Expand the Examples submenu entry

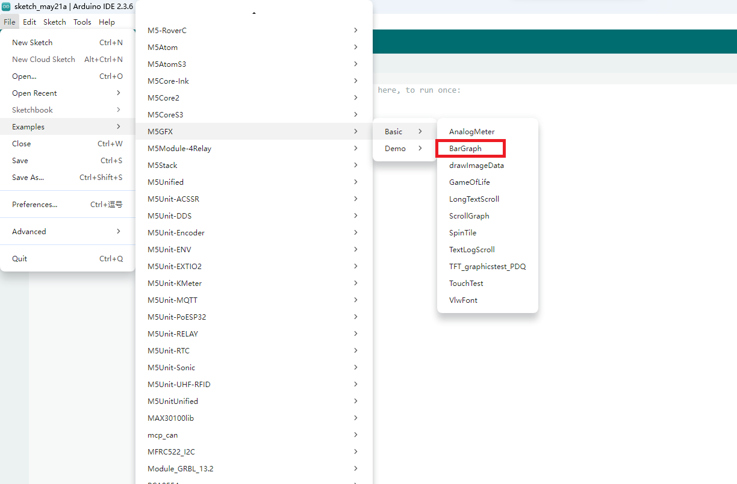click(x=67, y=127)
